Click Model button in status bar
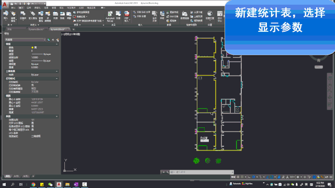335x188 pixels. (x=233, y=177)
